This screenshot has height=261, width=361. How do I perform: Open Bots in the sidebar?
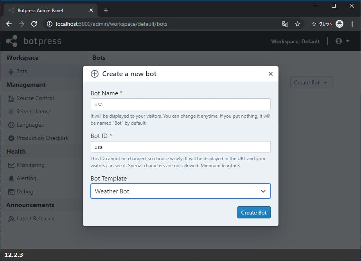tap(22, 71)
